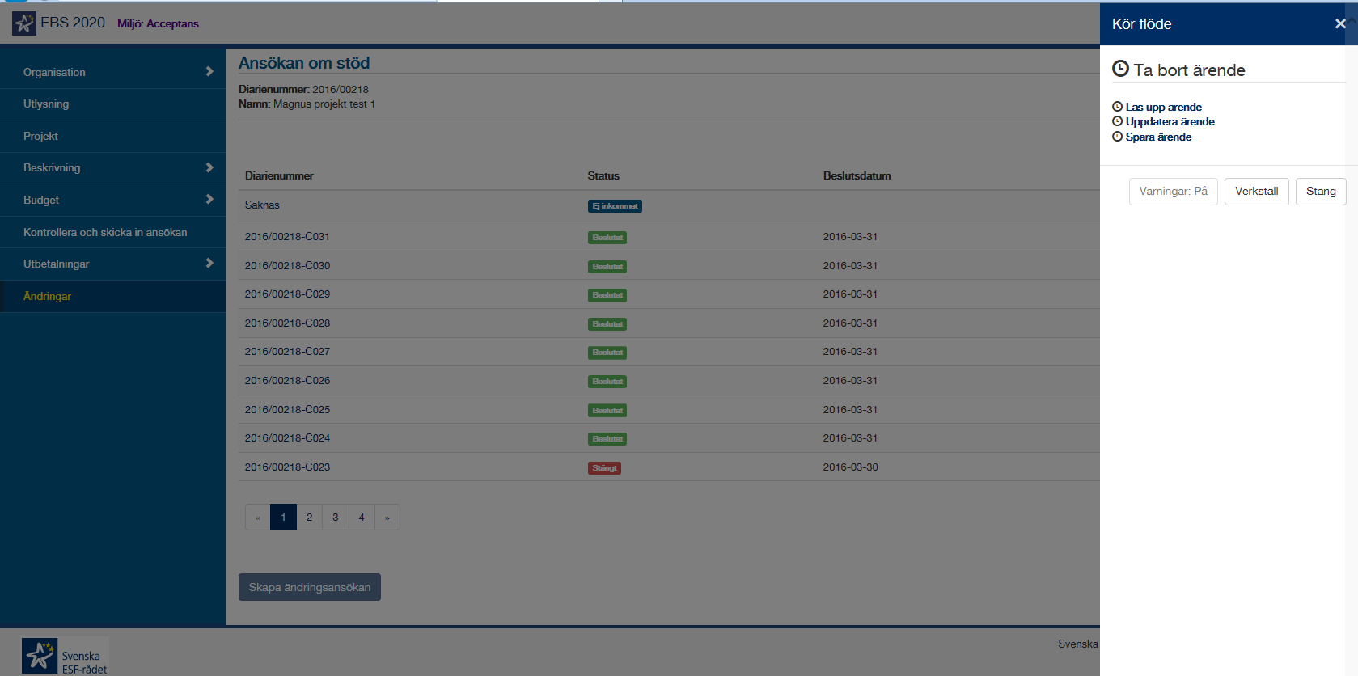Click the Beslutat badge in row C028

click(x=607, y=324)
